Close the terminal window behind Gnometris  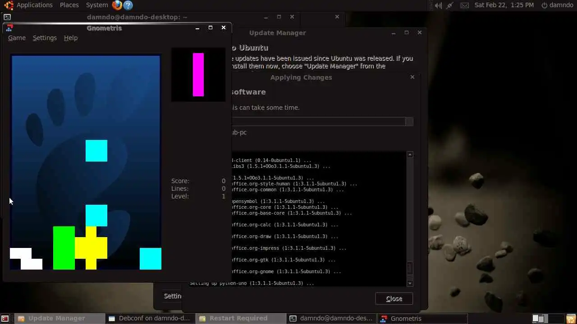[292, 17]
